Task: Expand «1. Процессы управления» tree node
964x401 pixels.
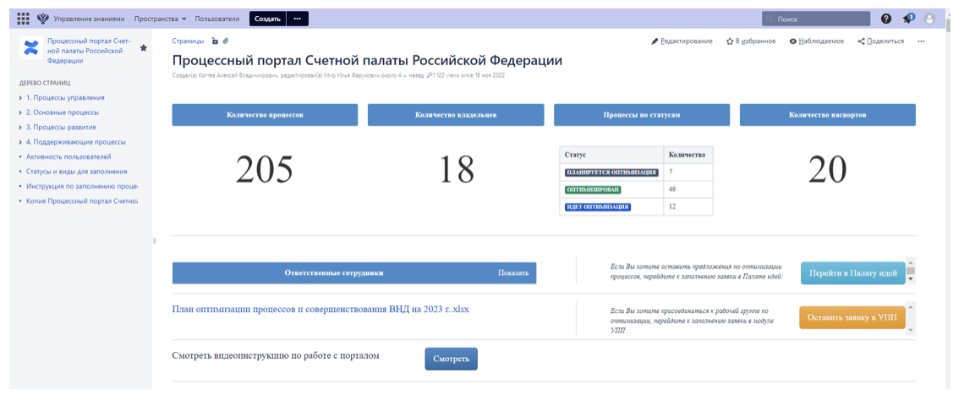Action: (19, 98)
